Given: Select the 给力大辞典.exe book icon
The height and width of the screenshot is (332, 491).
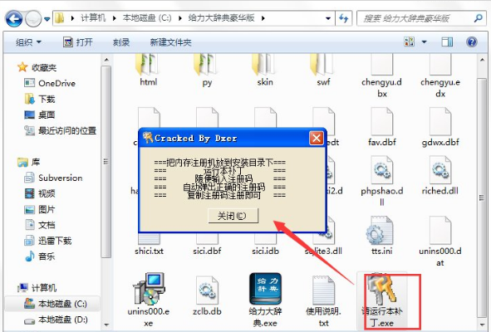Looking at the screenshot, I should tap(265, 289).
